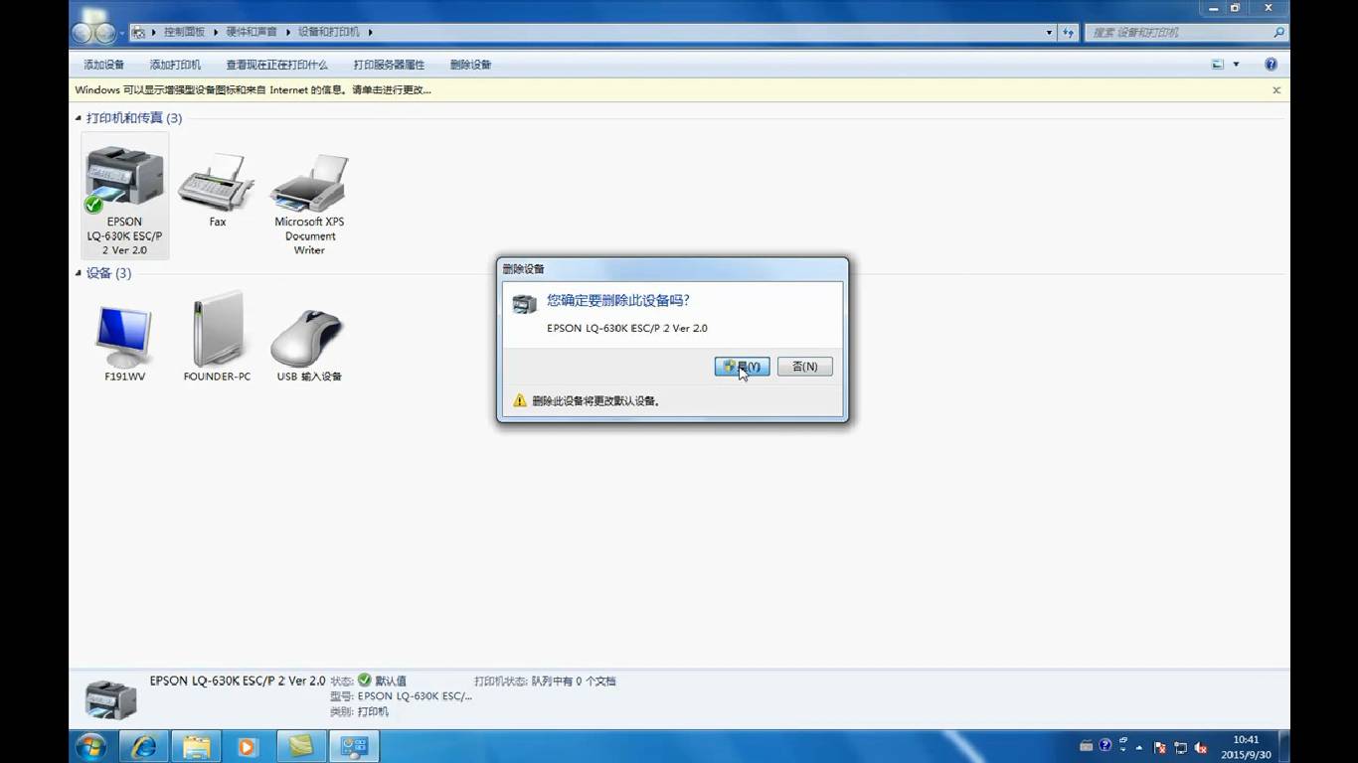1358x763 pixels.
Task: Open the recent pages dropdown by the navigation arrows
Action: [122, 33]
